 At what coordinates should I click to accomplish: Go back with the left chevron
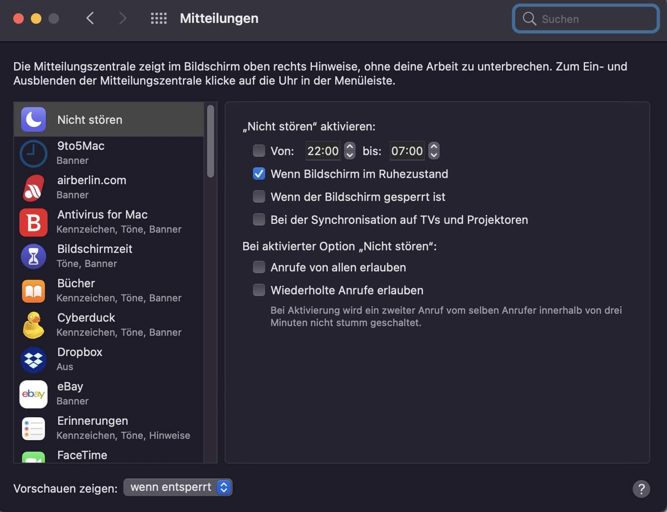click(x=90, y=18)
